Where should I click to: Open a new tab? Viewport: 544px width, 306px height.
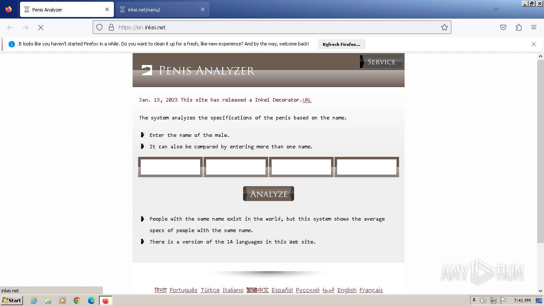[x=218, y=9]
